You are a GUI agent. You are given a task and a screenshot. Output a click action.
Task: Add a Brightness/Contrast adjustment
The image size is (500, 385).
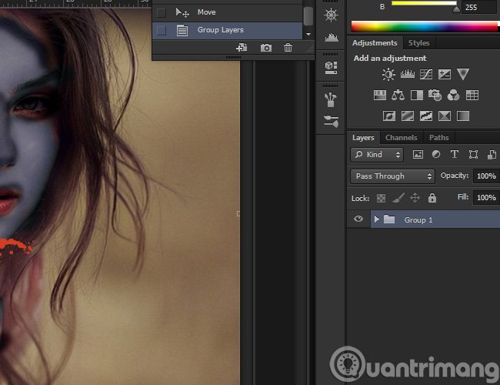click(x=388, y=75)
